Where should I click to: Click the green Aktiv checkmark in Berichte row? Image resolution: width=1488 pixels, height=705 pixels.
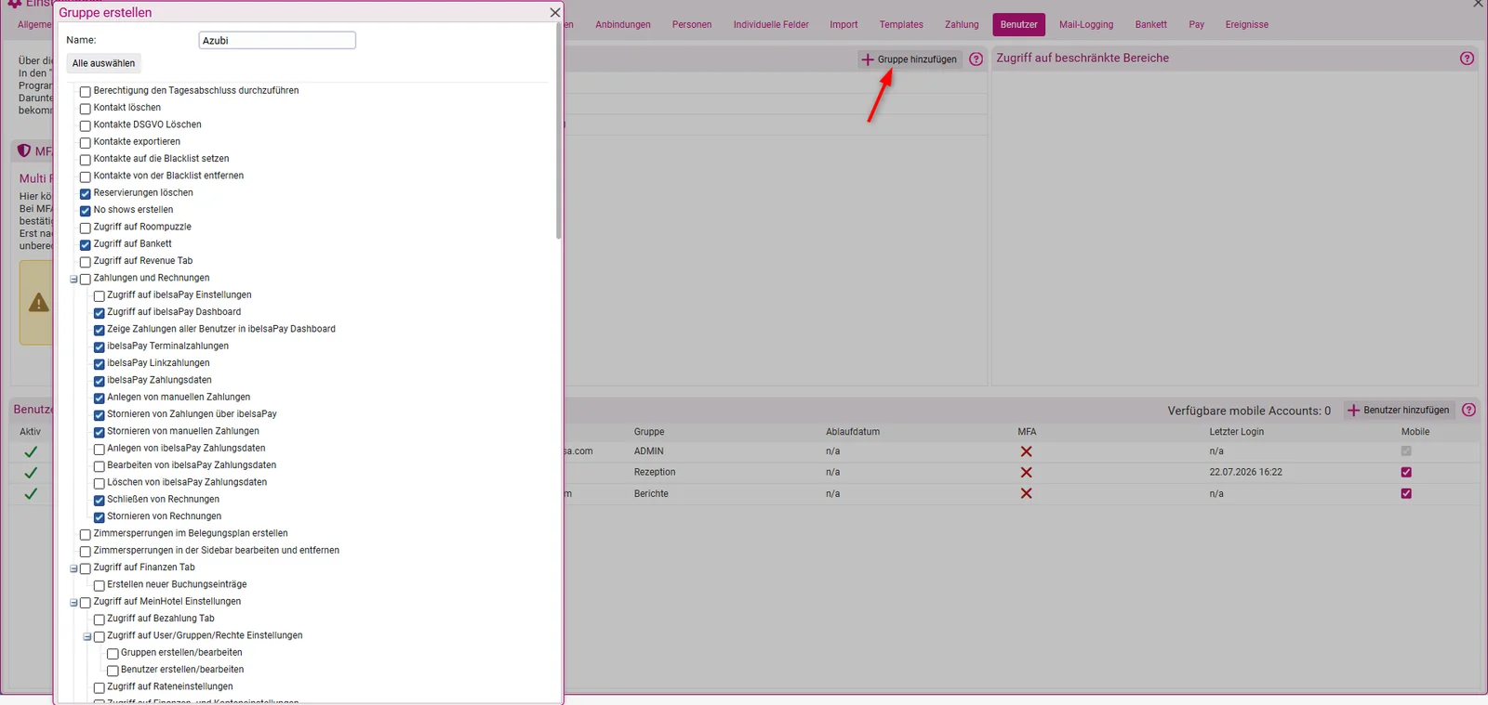tap(31, 494)
